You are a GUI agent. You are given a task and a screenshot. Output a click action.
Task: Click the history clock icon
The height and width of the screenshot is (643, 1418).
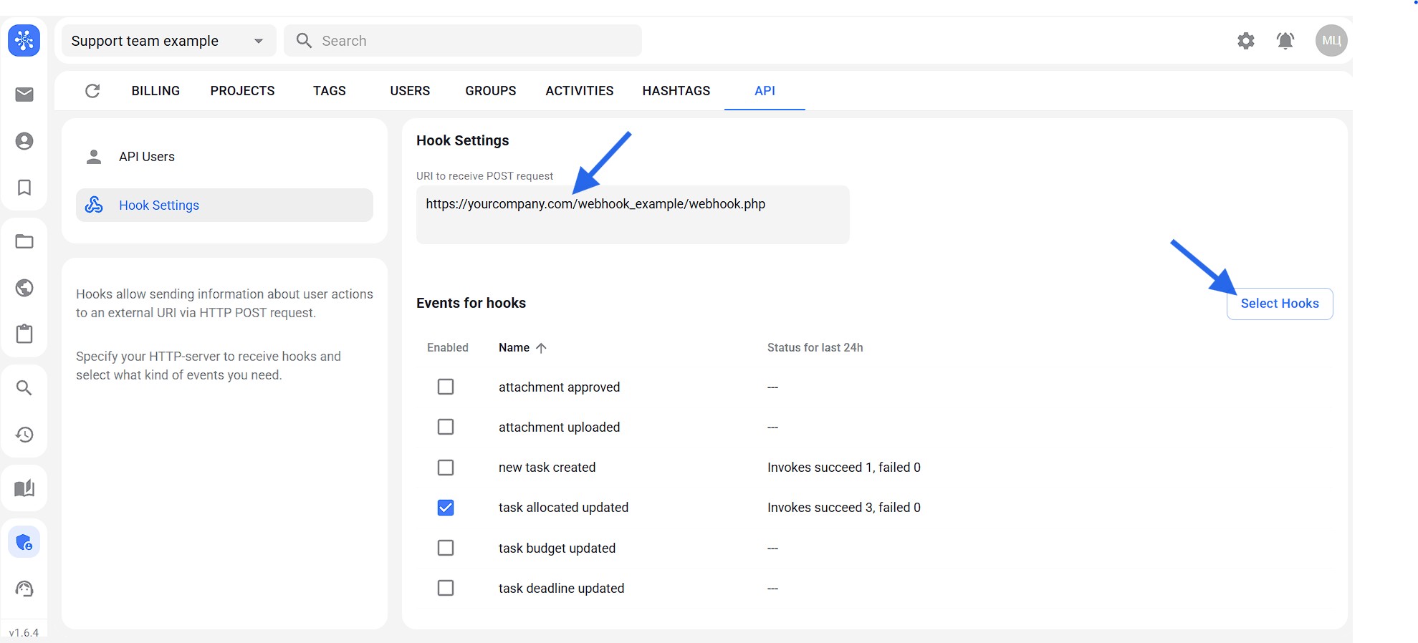pyautogui.click(x=24, y=435)
